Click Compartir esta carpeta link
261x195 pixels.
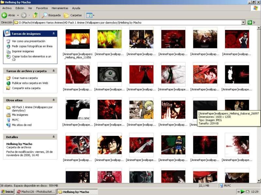click(26, 88)
